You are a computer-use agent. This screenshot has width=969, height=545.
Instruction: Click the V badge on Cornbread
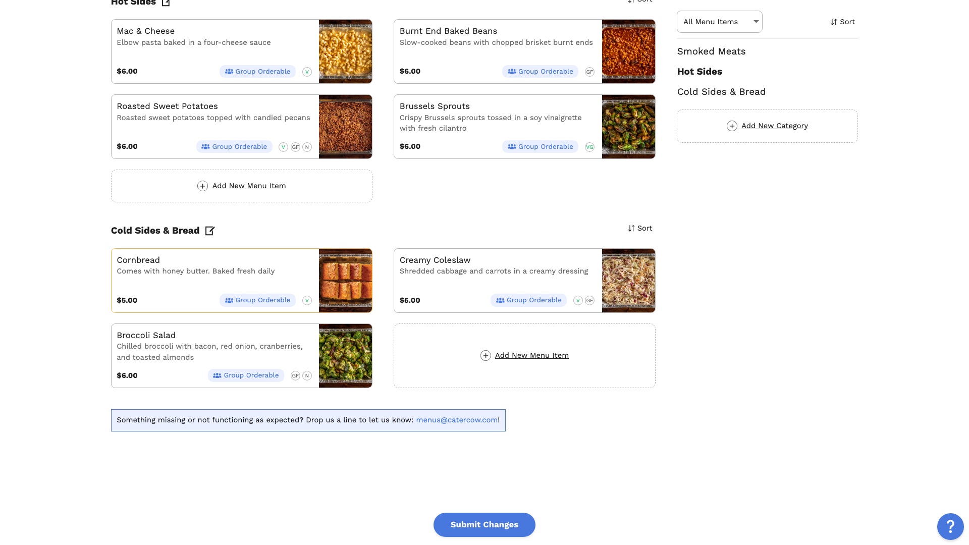click(x=307, y=300)
